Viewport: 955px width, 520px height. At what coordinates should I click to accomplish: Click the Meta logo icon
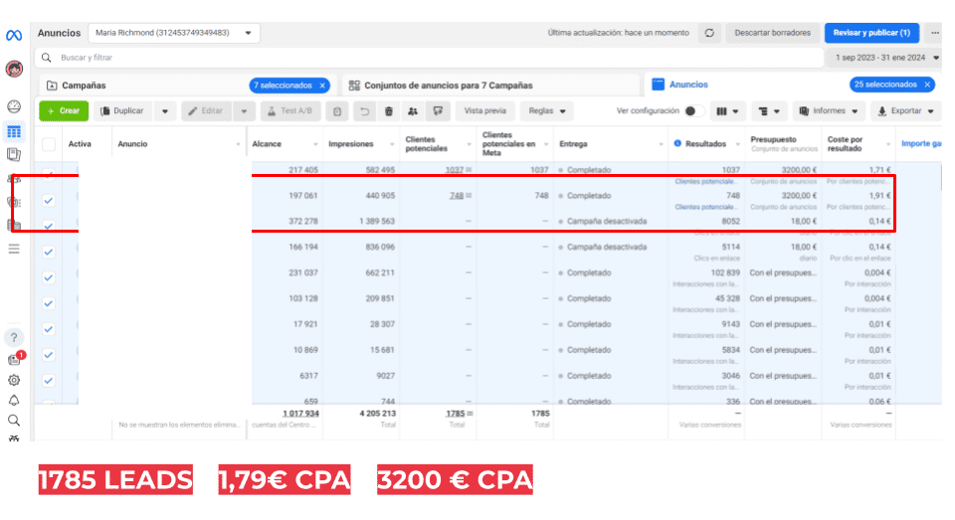pos(13,35)
